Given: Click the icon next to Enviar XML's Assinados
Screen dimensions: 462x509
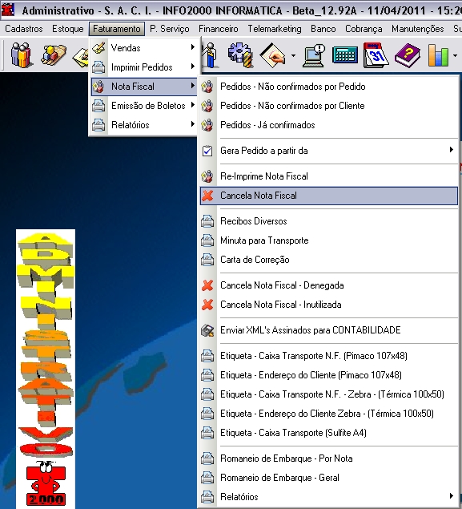Looking at the screenshot, I should point(207,330).
